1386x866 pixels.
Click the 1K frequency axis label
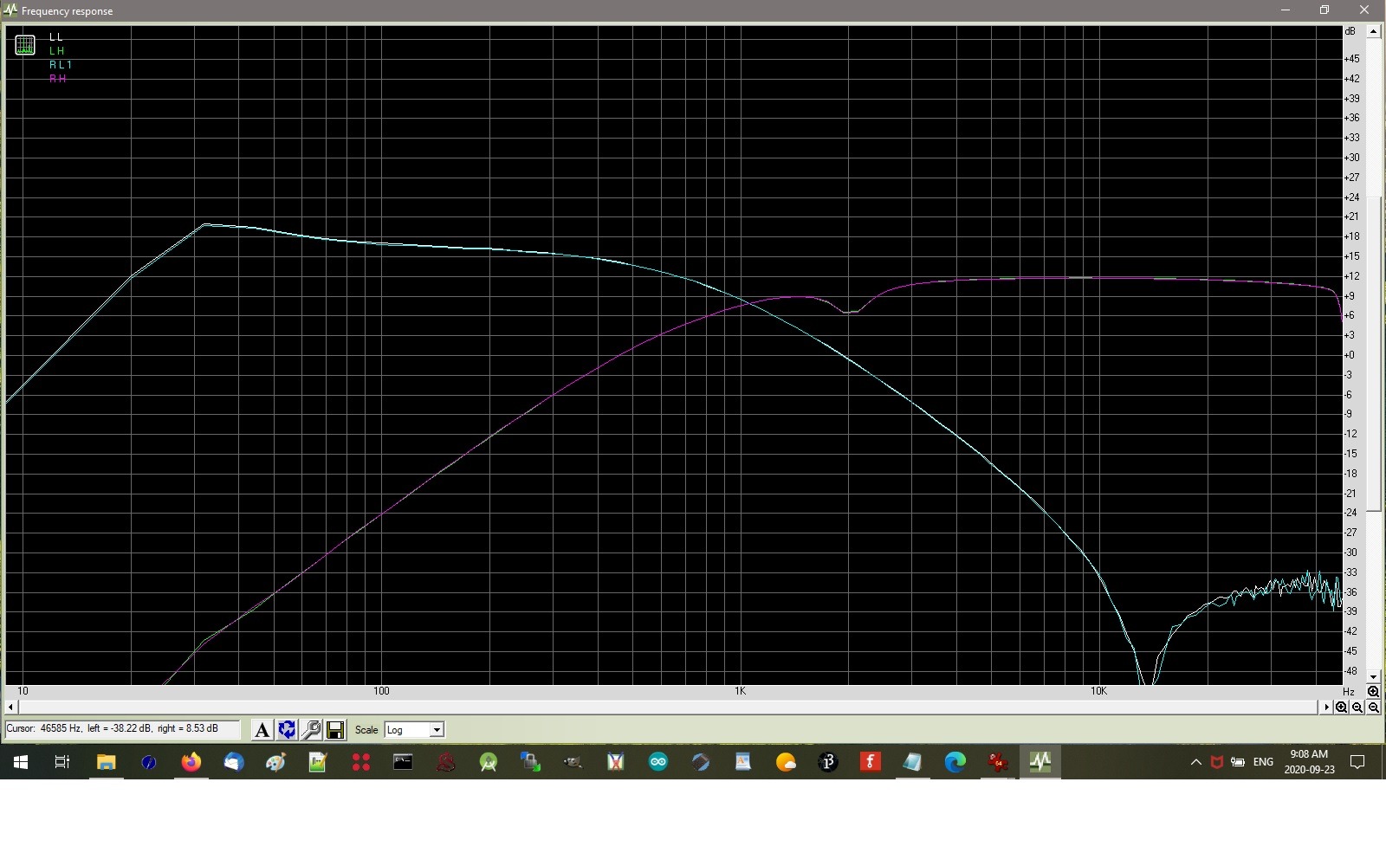pos(740,691)
